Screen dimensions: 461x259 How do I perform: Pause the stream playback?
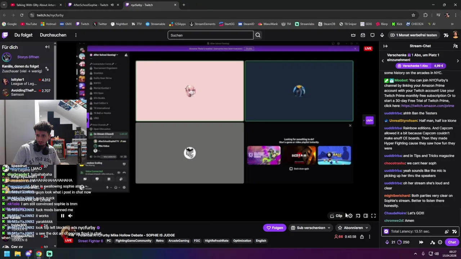[x=62, y=216]
